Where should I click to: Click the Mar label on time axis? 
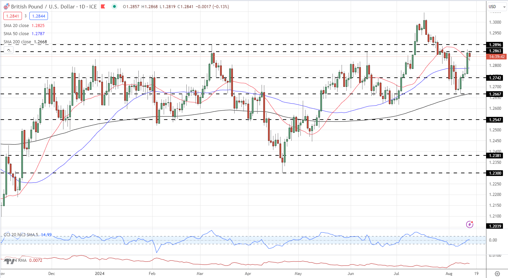coord(200,273)
